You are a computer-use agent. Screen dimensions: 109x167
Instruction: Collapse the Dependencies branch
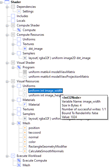(7, 7)
